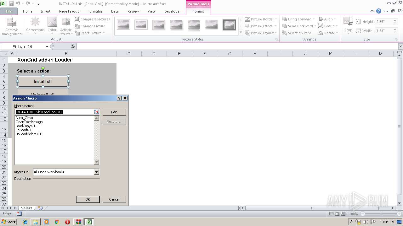This screenshot has width=403, height=226.
Task: Click Remove Background icon in ribbon
Action: click(x=12, y=27)
